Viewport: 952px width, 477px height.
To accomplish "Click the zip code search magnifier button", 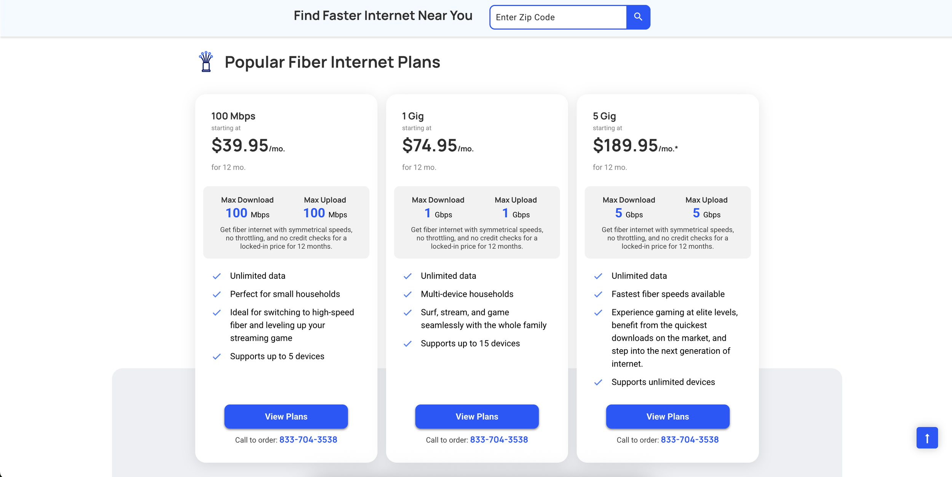I will pyautogui.click(x=638, y=17).
